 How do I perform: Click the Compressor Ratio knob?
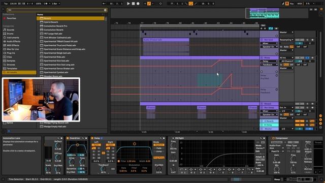click(x=308, y=146)
